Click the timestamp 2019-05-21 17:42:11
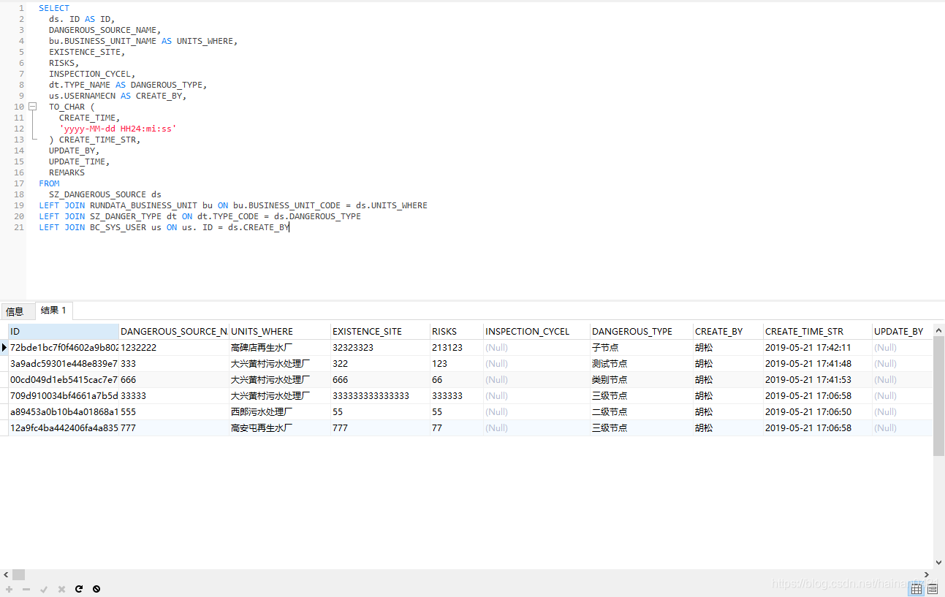The width and height of the screenshot is (945, 597). 818,347
